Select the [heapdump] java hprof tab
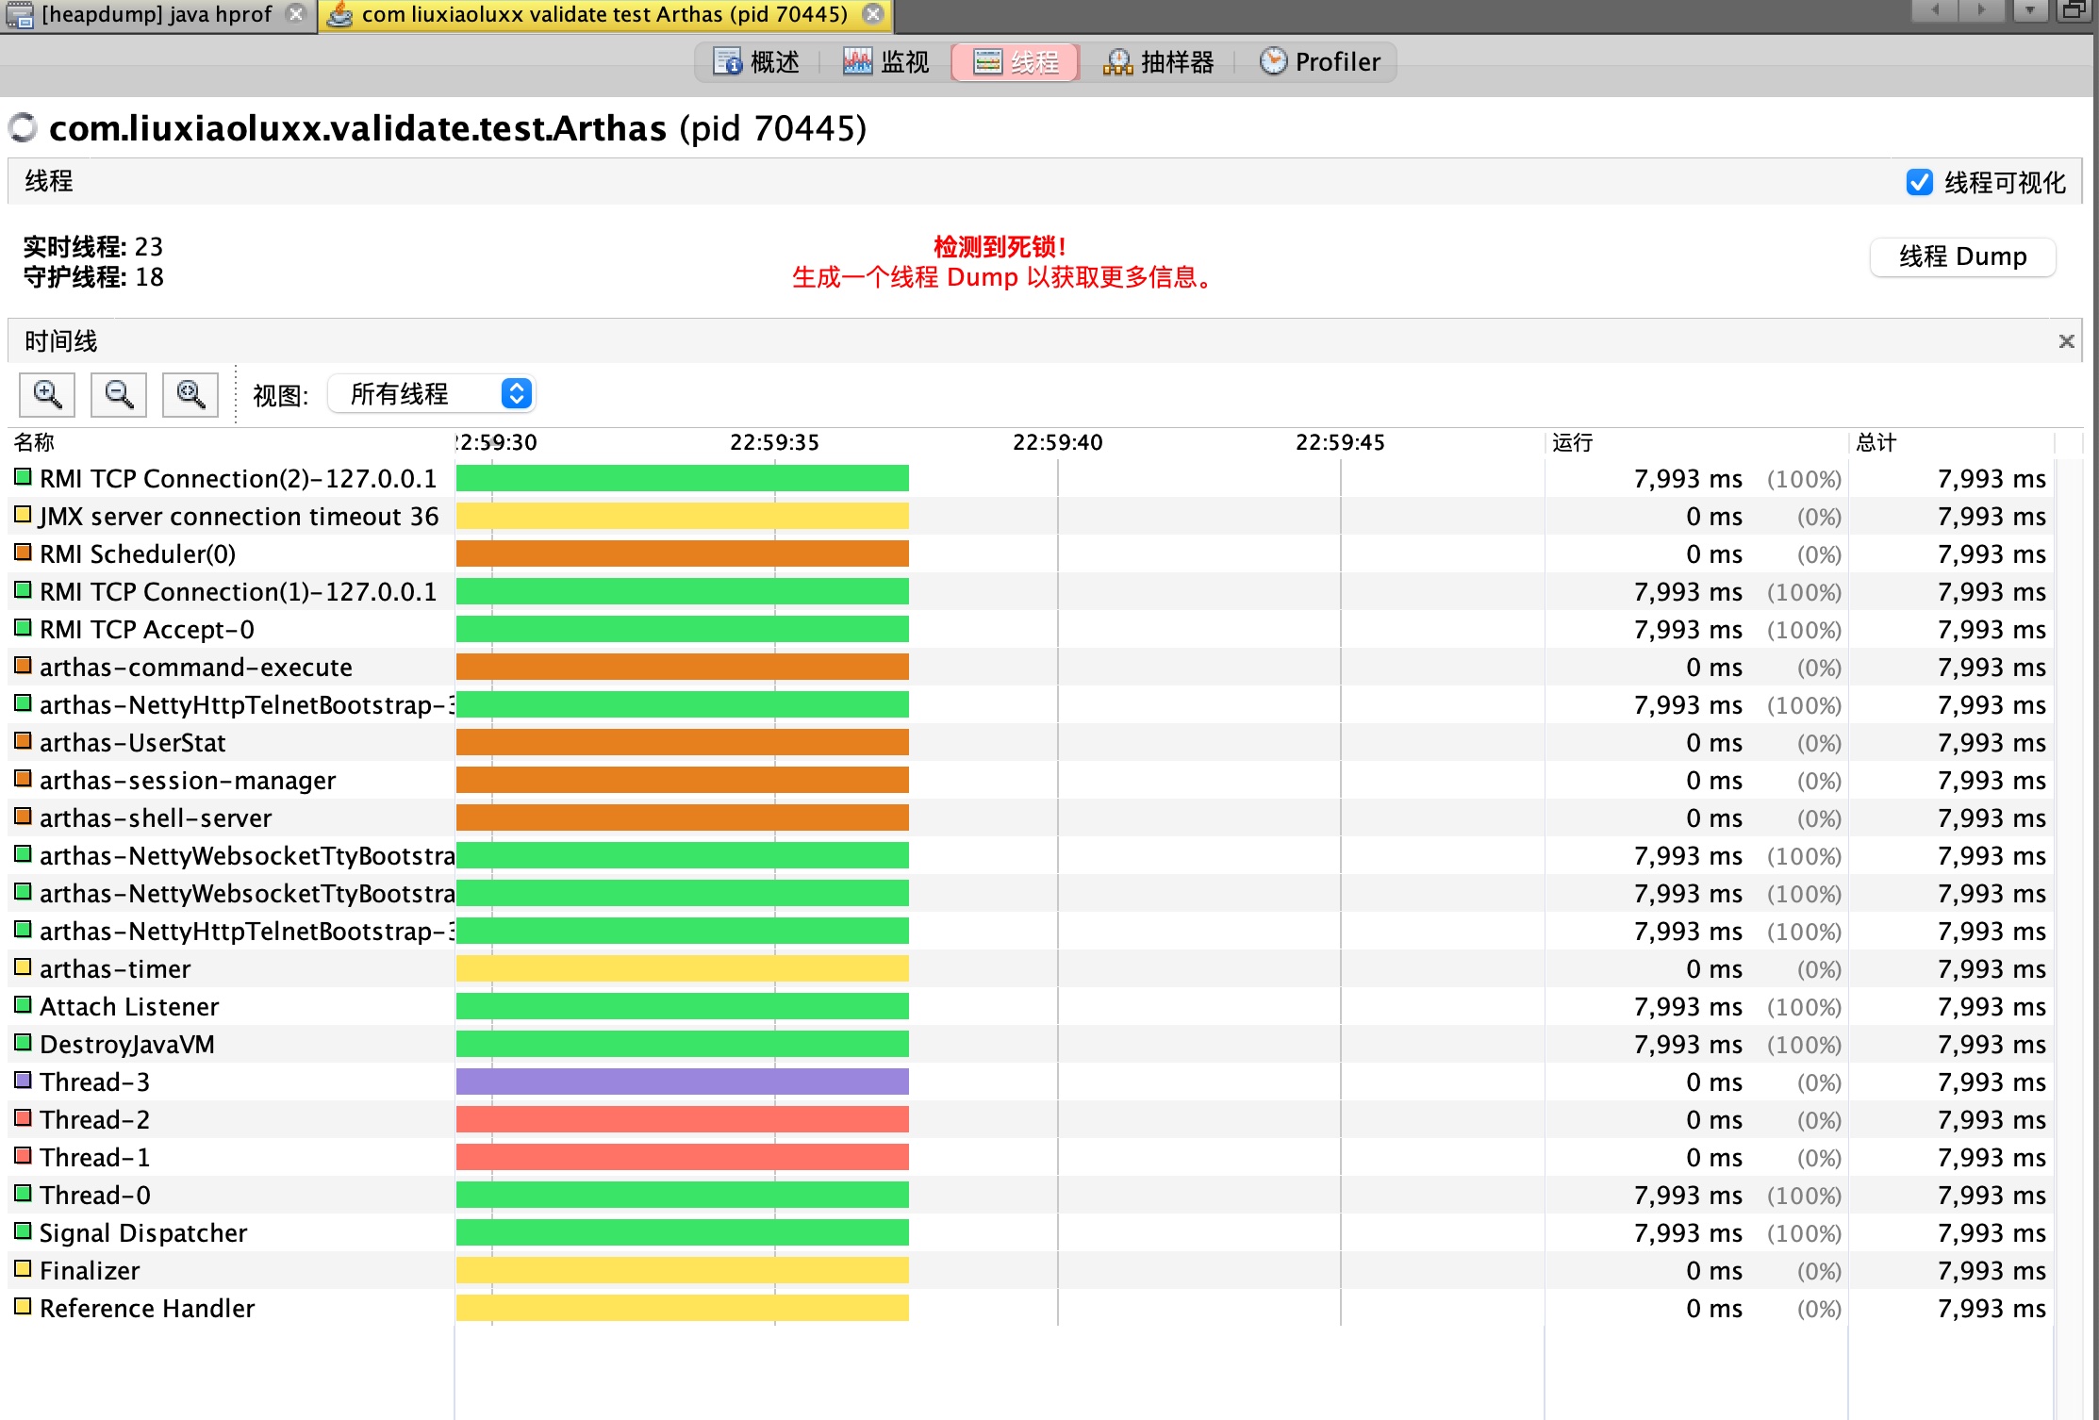This screenshot has height=1420, width=2099. (x=156, y=14)
